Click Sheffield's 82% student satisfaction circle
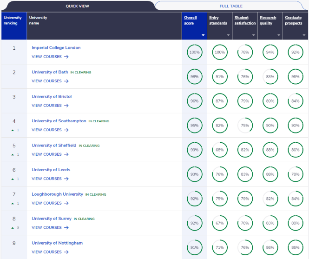Image resolution: width=309 pixels, height=259 pixels. pyautogui.click(x=245, y=150)
